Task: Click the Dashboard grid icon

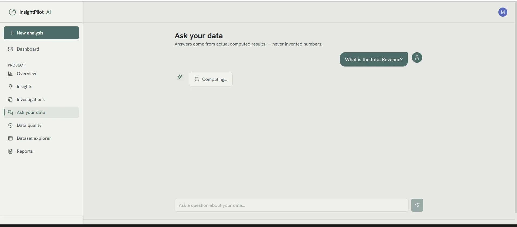Action: click(10, 49)
